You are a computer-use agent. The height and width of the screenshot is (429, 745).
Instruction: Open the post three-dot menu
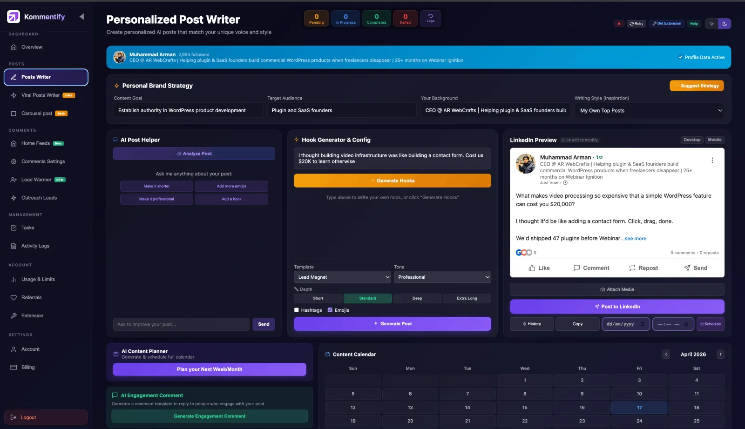[712, 161]
